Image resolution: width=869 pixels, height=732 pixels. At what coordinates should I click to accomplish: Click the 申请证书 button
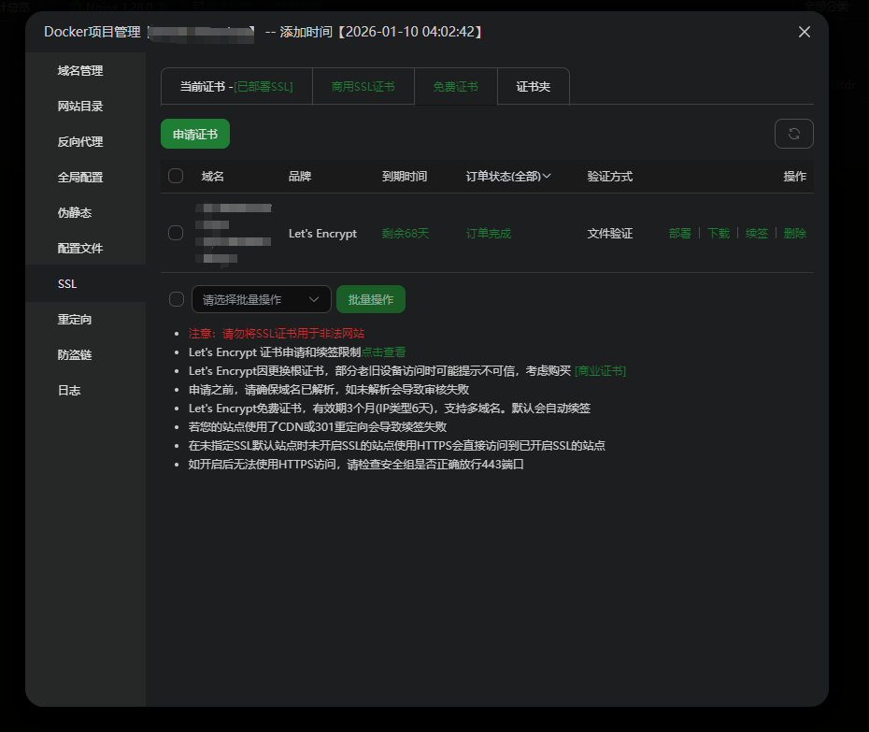(x=194, y=135)
